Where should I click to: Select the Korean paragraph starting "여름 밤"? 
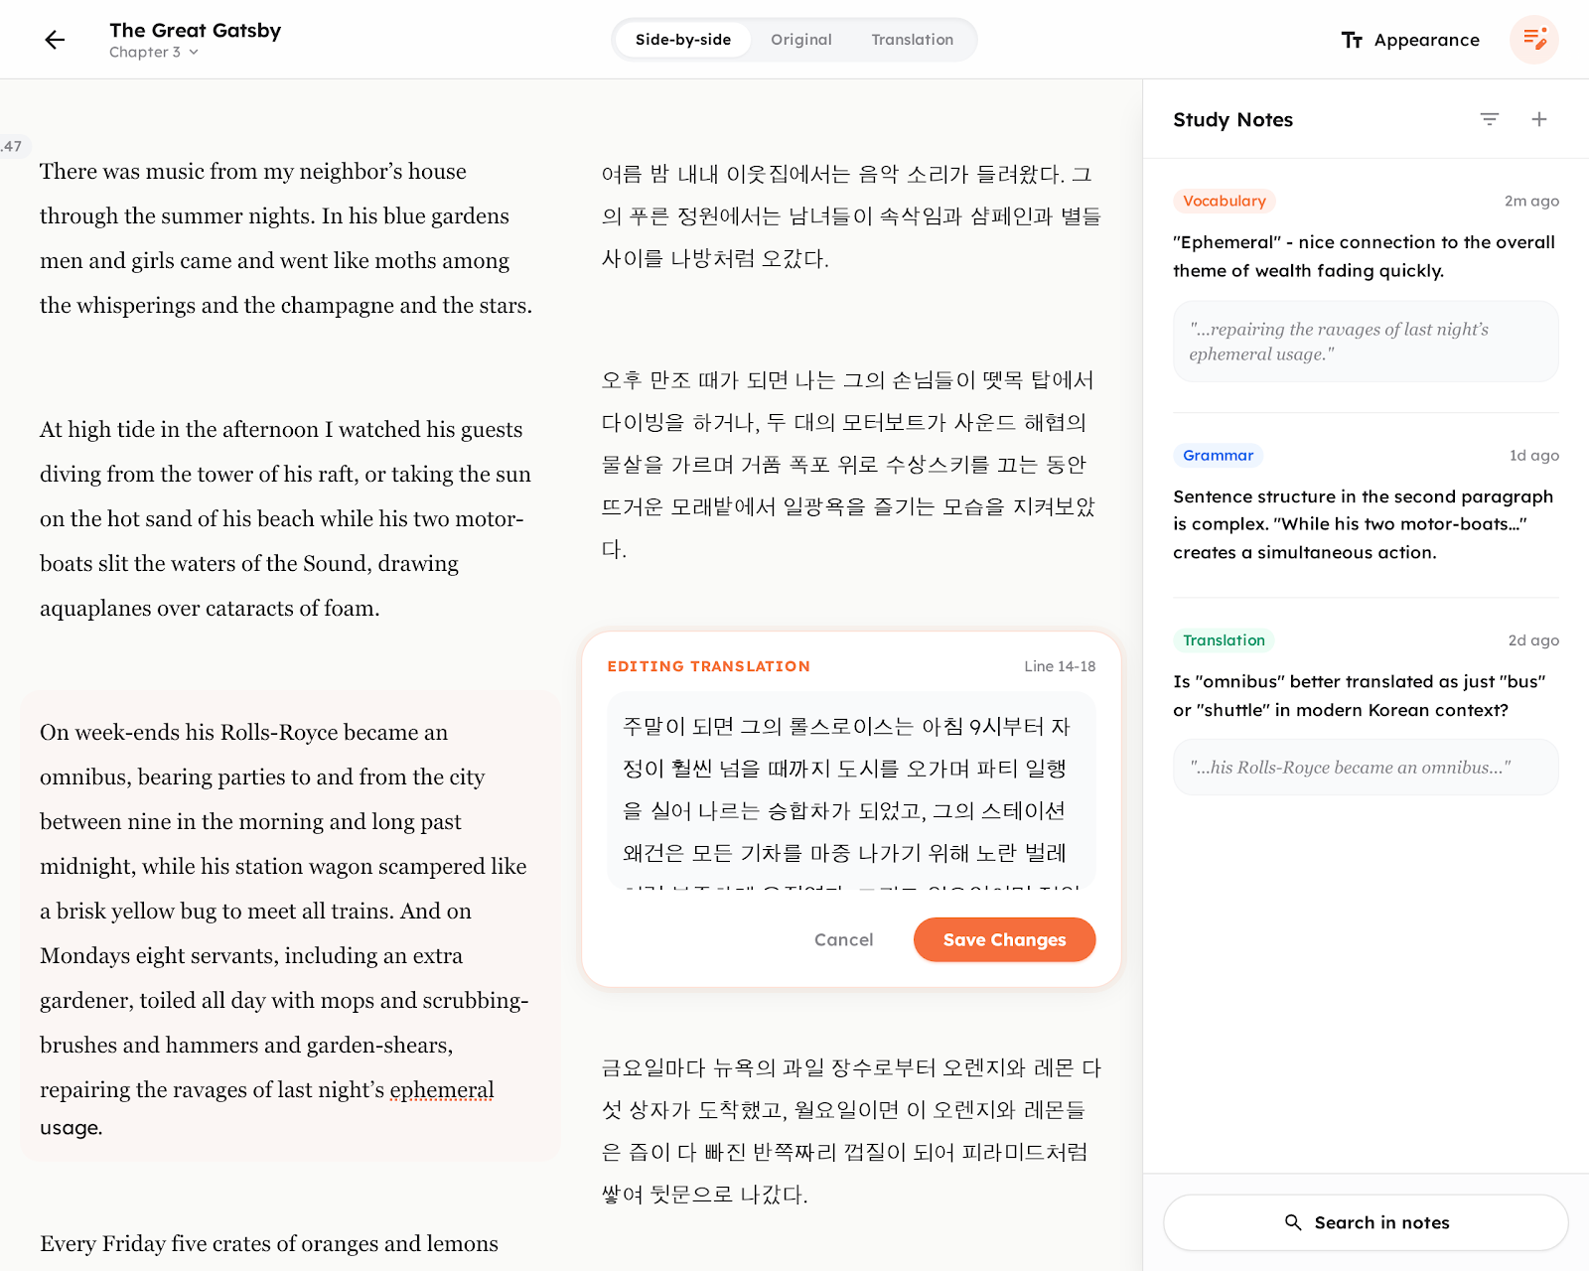[851, 216]
